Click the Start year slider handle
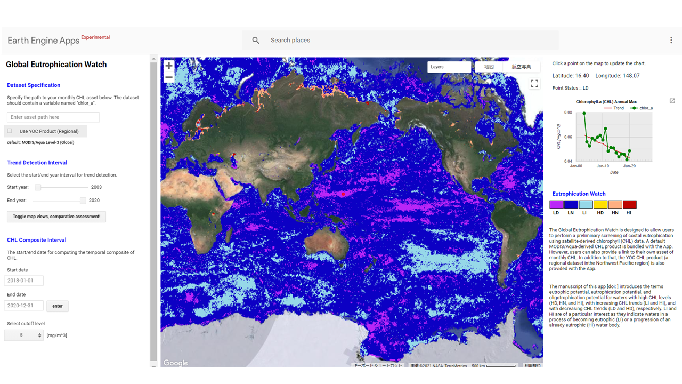The width and height of the screenshot is (682, 384). coord(38,187)
